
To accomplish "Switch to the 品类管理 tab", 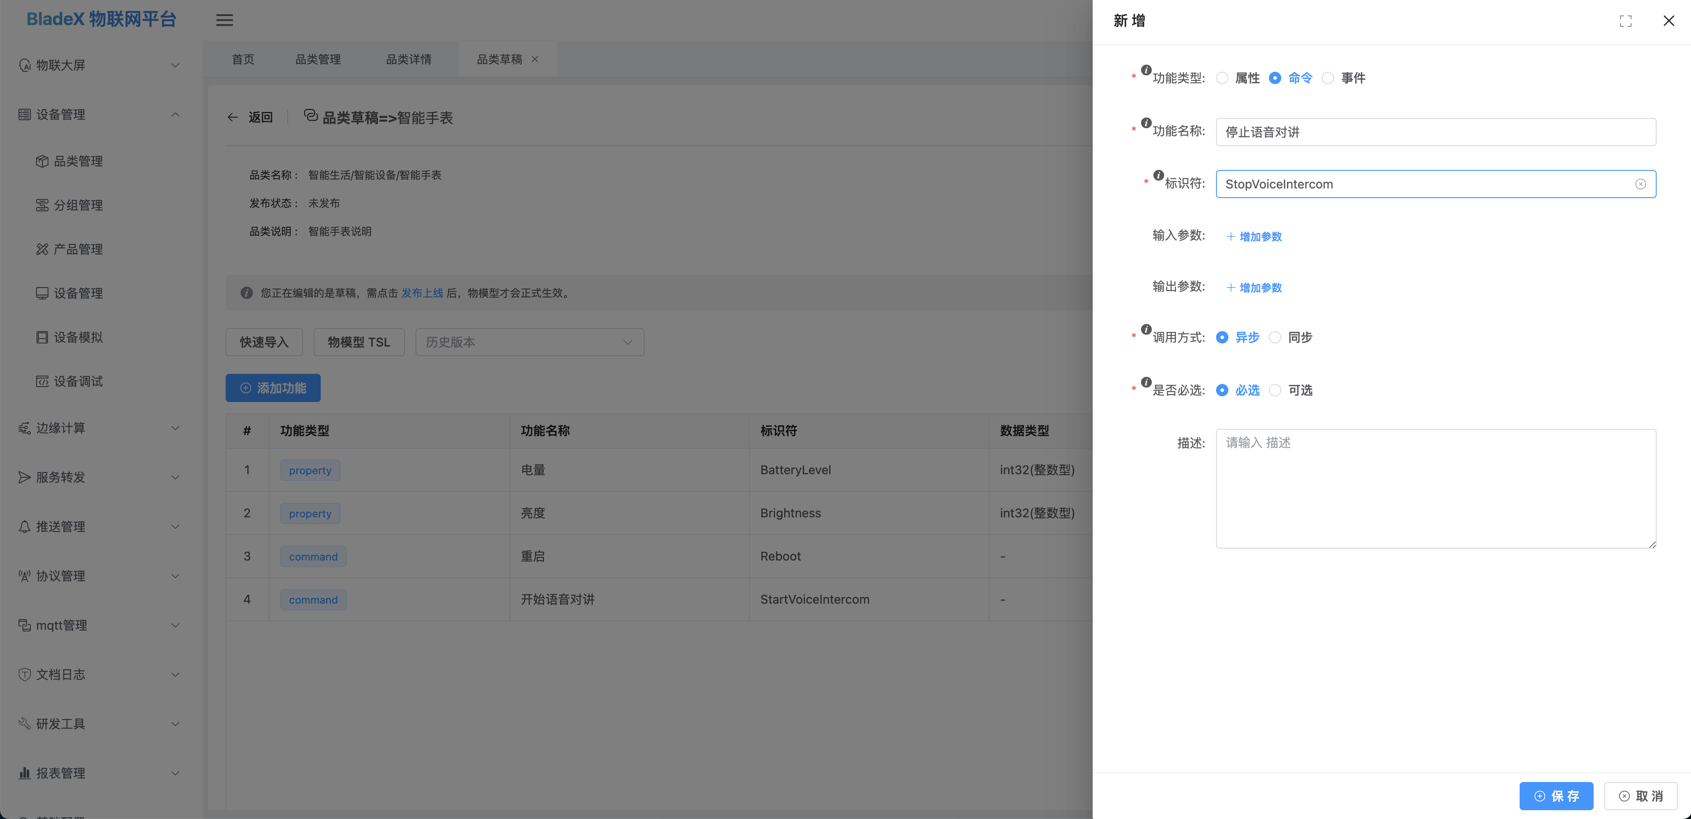I will click(x=318, y=59).
